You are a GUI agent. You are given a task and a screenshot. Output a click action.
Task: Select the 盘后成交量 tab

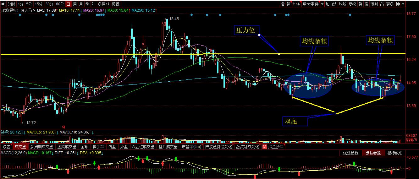pyautogui.click(x=168, y=147)
